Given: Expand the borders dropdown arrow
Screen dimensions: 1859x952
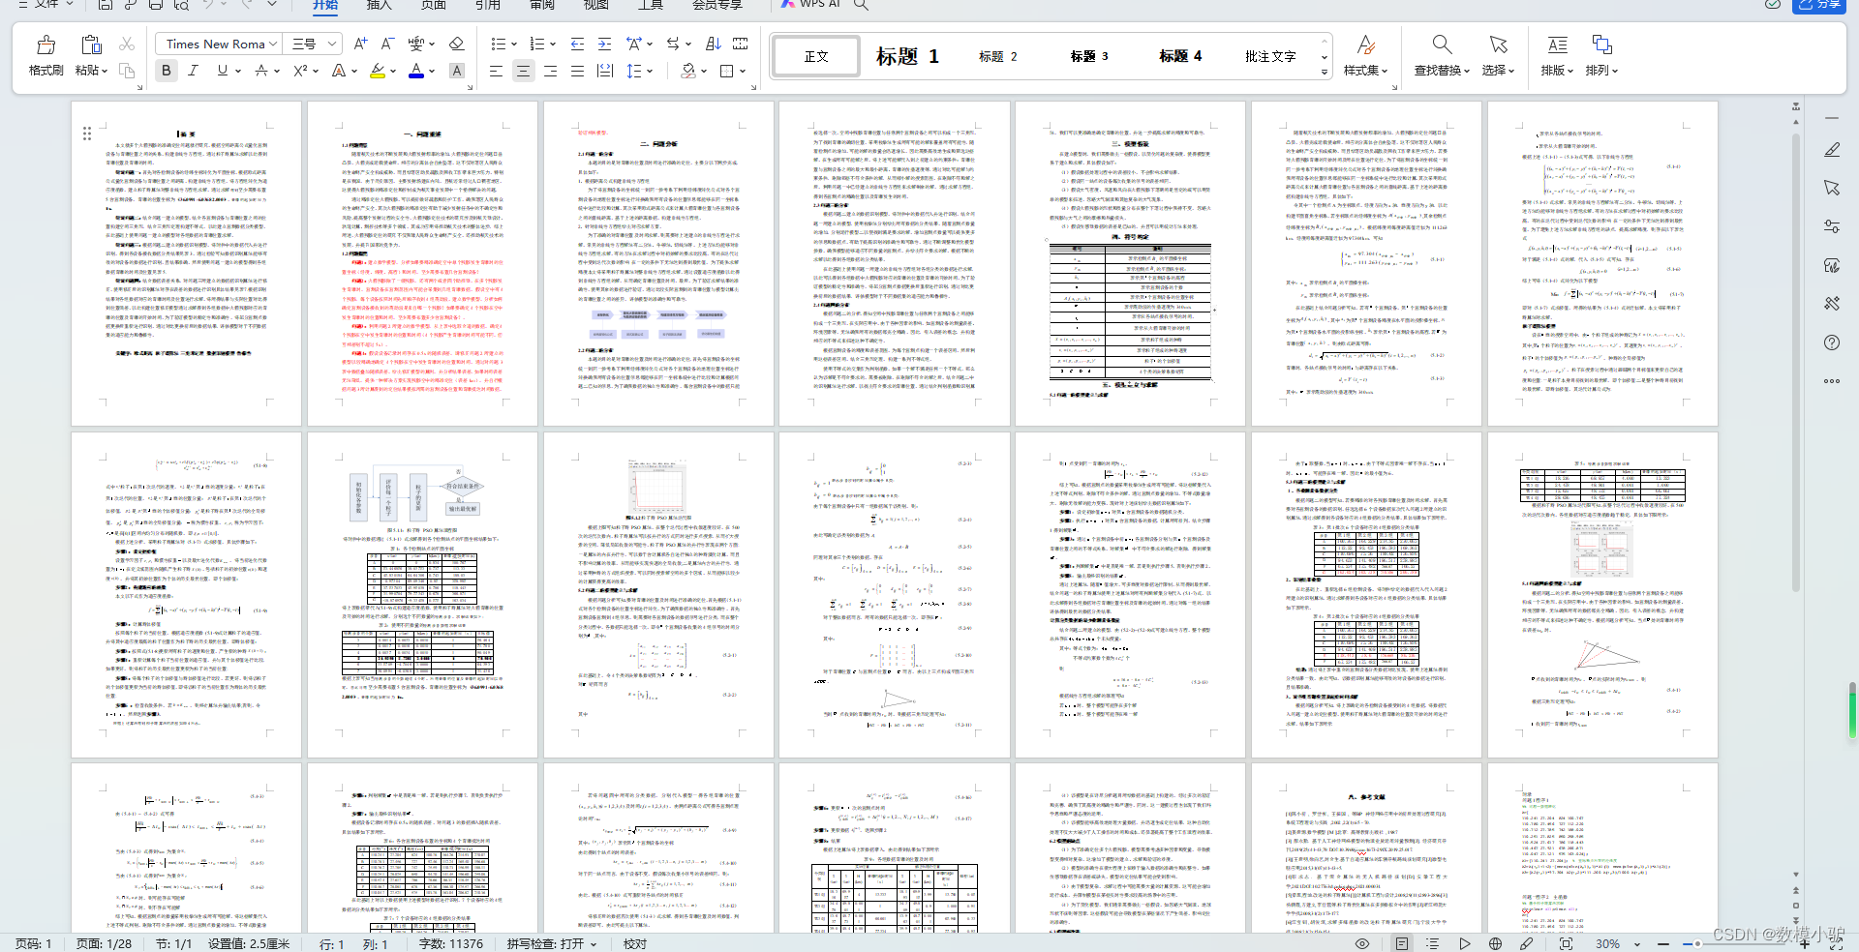Looking at the screenshot, I should click(x=743, y=72).
